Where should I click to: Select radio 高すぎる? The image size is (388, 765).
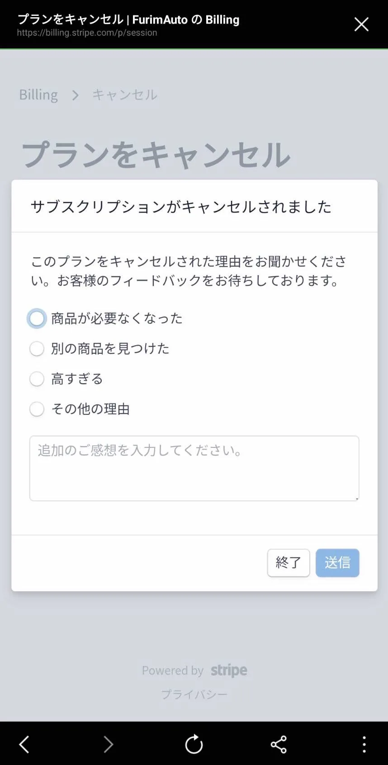pos(37,379)
